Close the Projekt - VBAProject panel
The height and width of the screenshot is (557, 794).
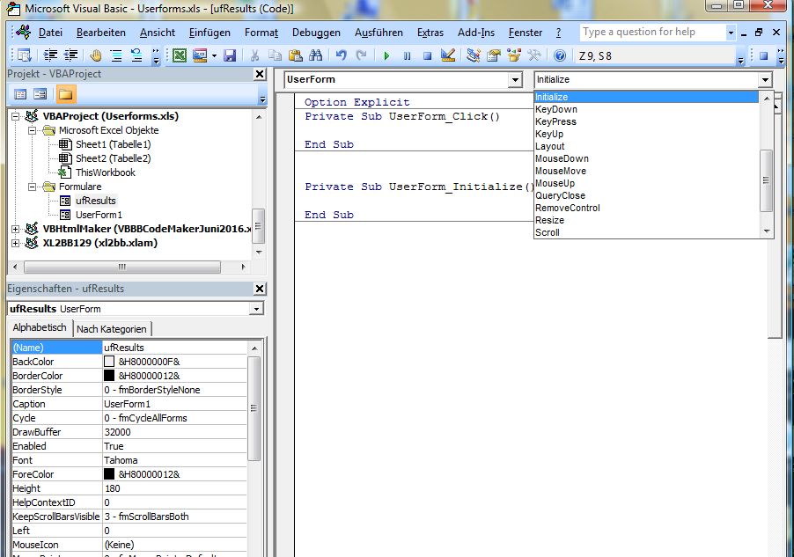(x=260, y=74)
